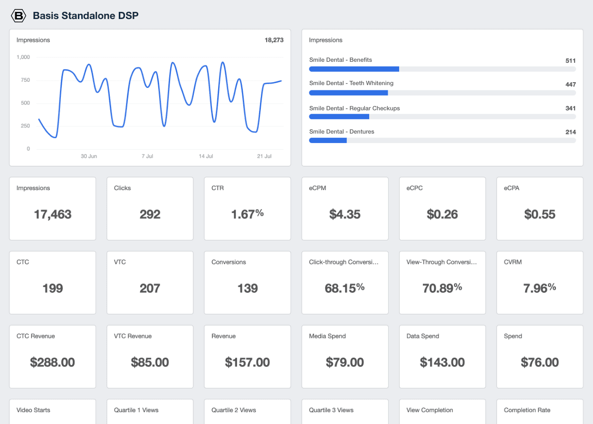
Task: Click the Video Starts card
Action: coord(52,411)
